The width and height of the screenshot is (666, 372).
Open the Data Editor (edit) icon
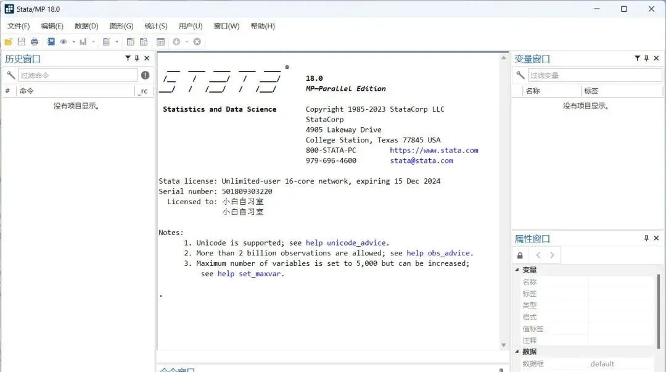coord(130,42)
